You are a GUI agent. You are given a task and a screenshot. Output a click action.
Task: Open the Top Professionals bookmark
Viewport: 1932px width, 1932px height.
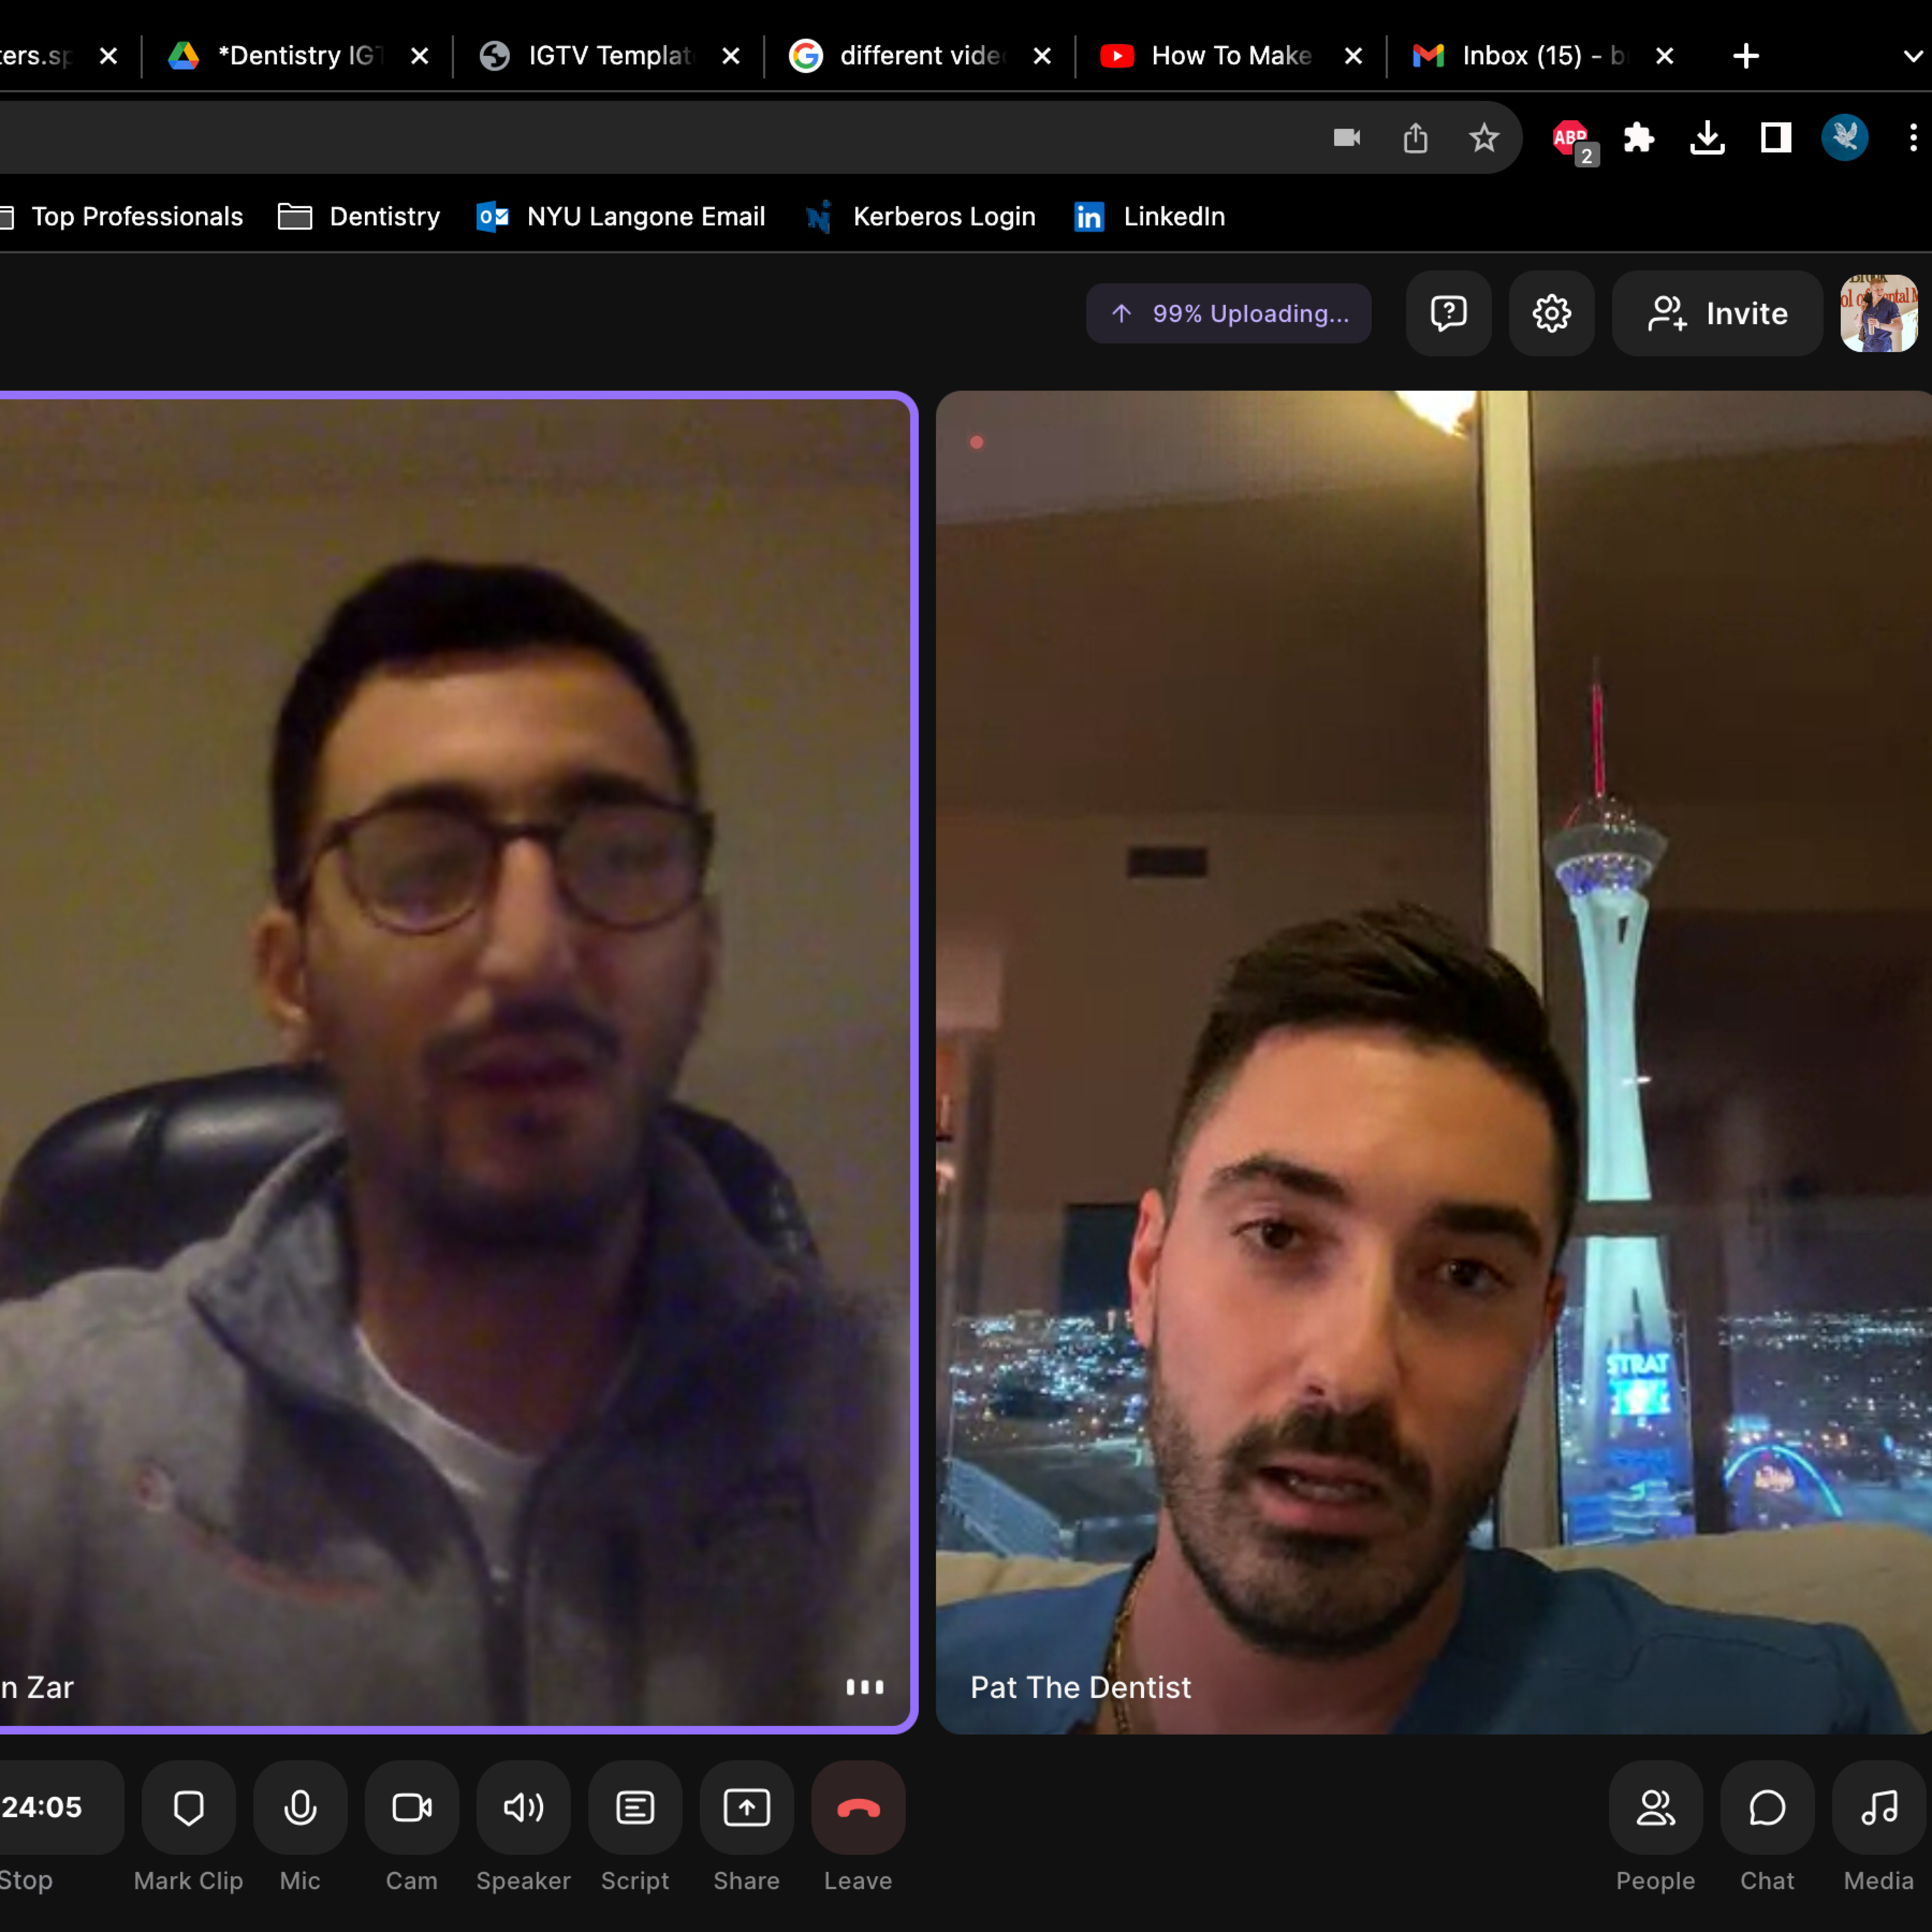coord(121,216)
